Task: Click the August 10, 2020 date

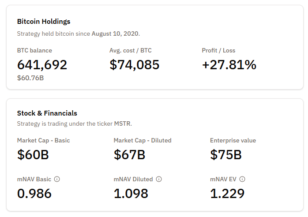Action: pyautogui.click(x=115, y=34)
